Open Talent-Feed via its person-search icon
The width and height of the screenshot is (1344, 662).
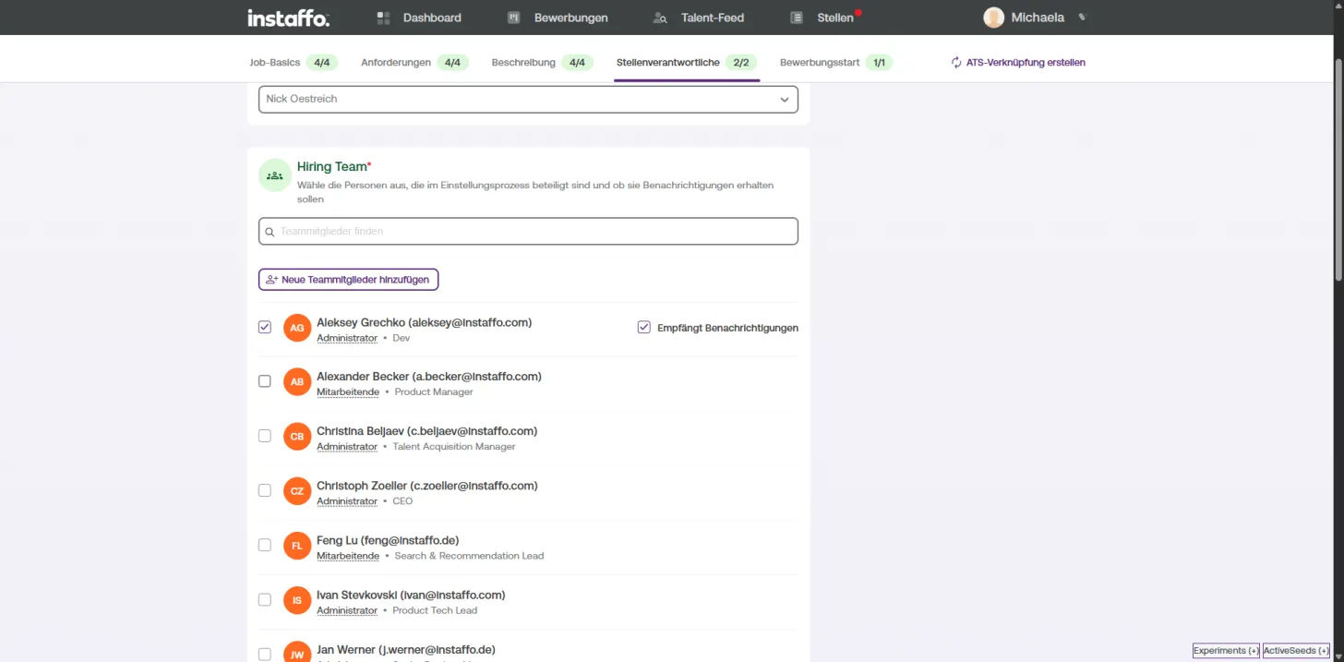click(x=660, y=18)
